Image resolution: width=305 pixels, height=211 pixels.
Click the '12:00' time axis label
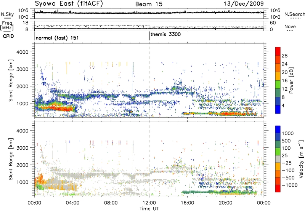pyautogui.click(x=149, y=203)
